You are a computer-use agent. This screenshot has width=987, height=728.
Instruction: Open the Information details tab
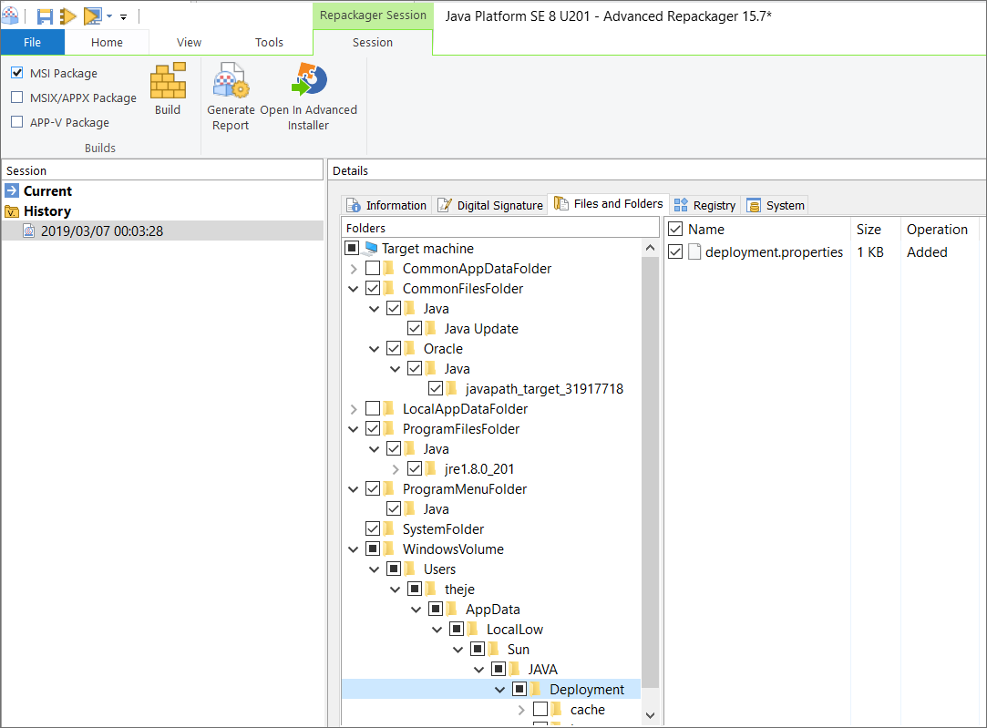[x=386, y=205]
